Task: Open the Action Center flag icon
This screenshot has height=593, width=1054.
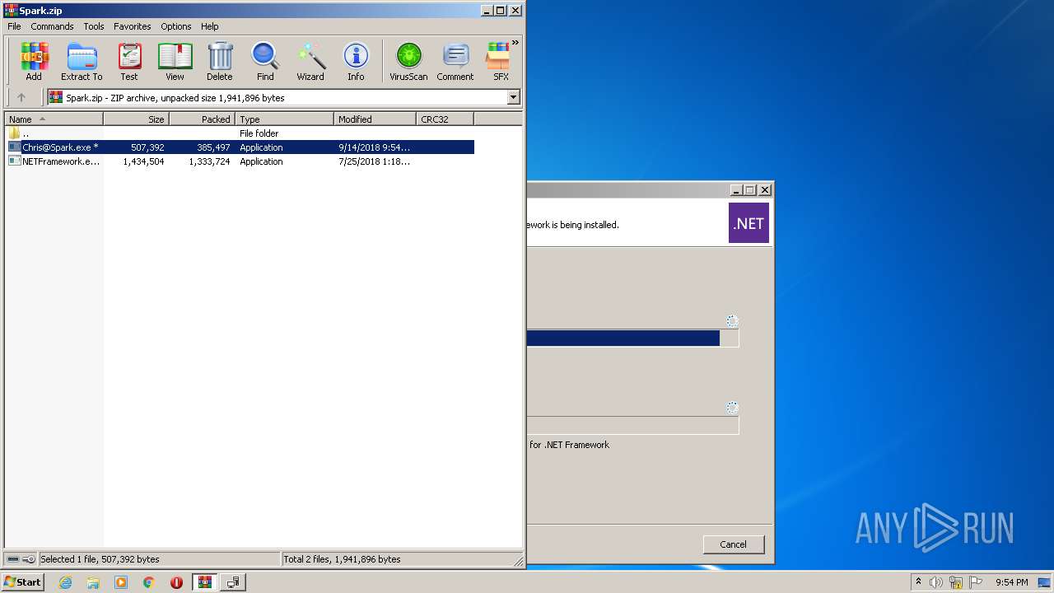Action: point(976,582)
